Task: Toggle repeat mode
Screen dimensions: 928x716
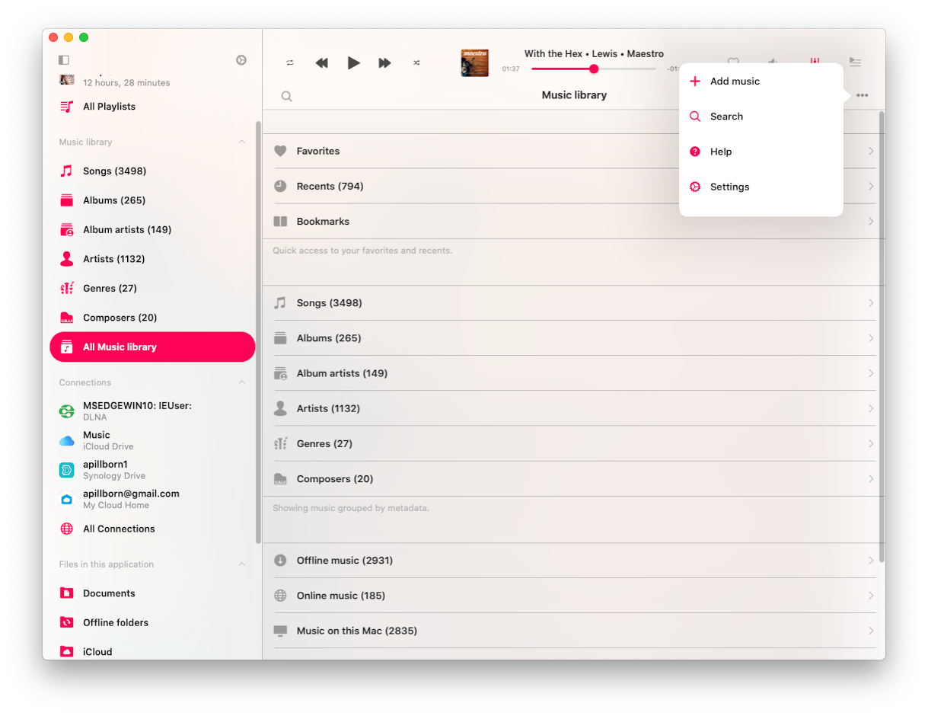Action: [x=290, y=62]
